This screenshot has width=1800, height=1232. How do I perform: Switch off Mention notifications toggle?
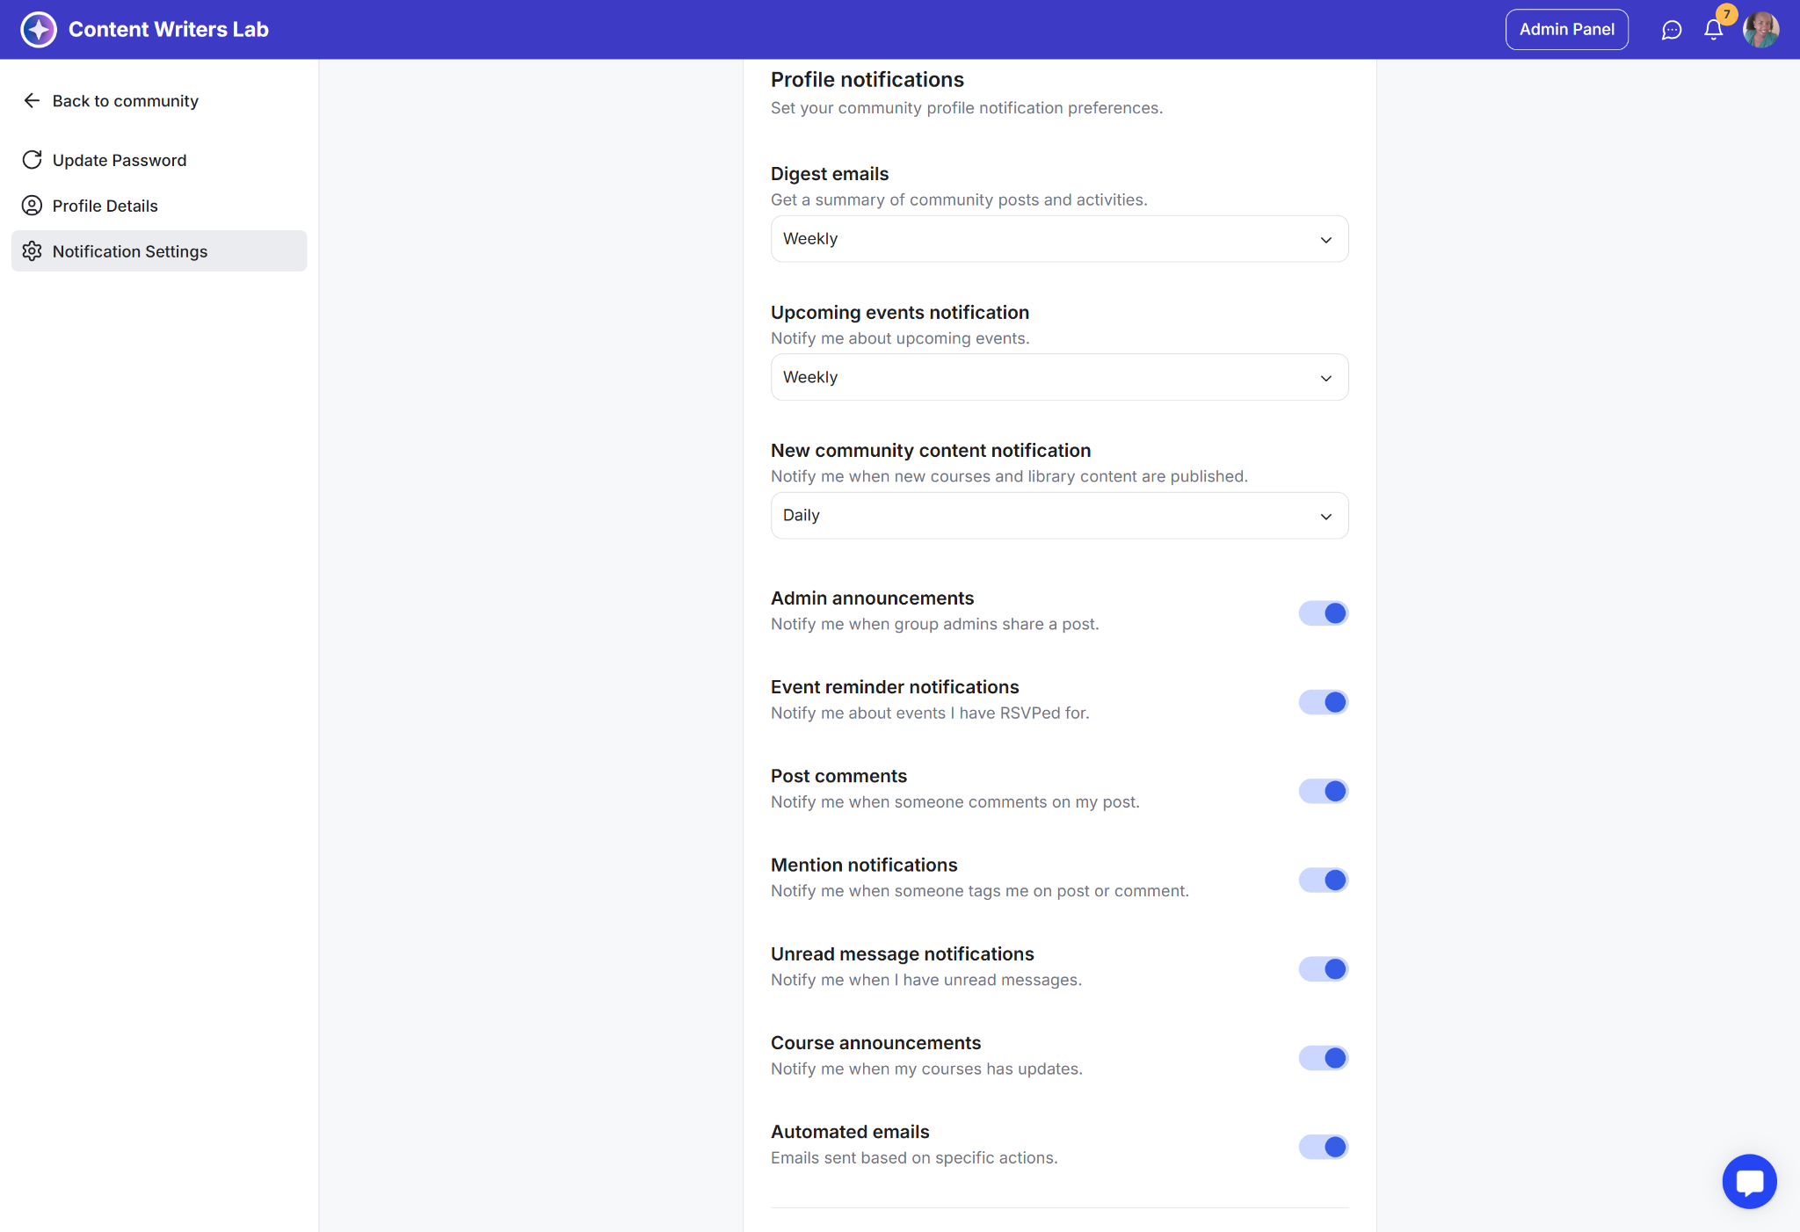click(x=1323, y=880)
